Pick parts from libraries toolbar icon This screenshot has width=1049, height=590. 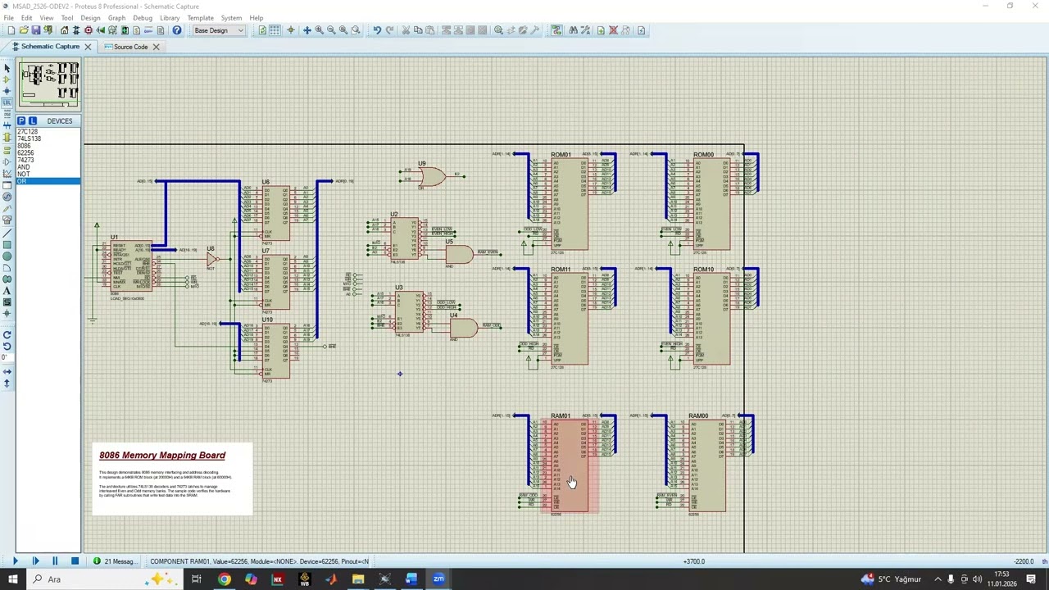498,30
